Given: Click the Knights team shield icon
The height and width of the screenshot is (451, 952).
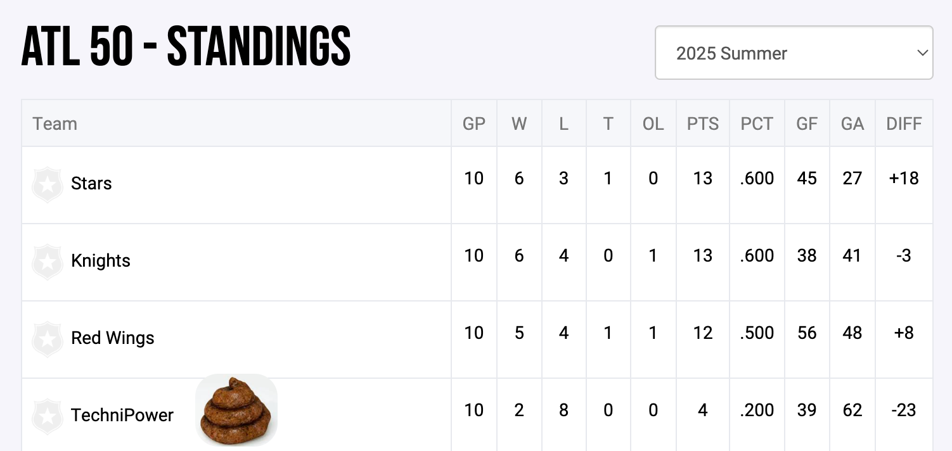Looking at the screenshot, I should (47, 262).
